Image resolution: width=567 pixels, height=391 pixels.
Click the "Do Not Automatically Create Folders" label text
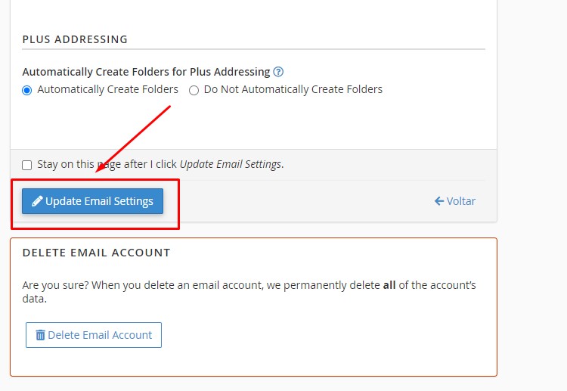tap(293, 89)
